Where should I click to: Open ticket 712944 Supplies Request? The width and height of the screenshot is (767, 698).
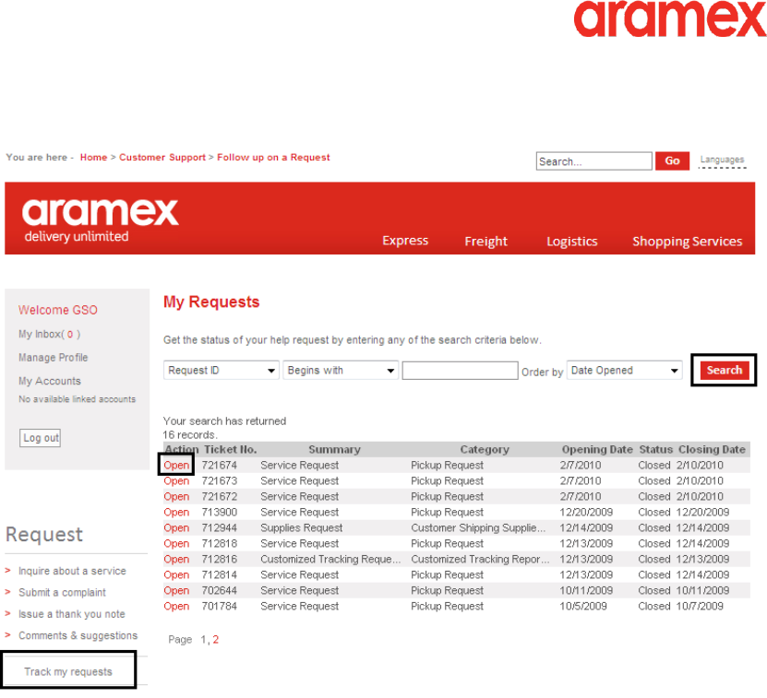click(x=176, y=528)
